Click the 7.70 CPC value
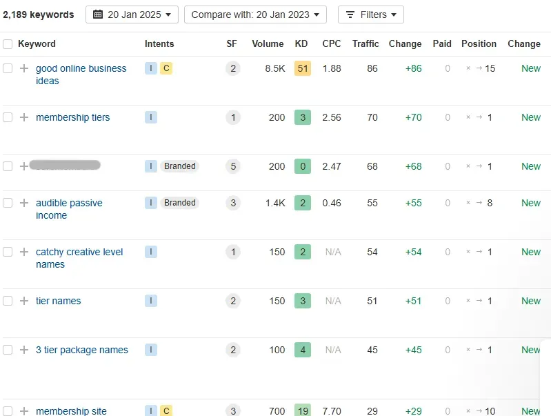The height and width of the screenshot is (416, 551). click(332, 410)
